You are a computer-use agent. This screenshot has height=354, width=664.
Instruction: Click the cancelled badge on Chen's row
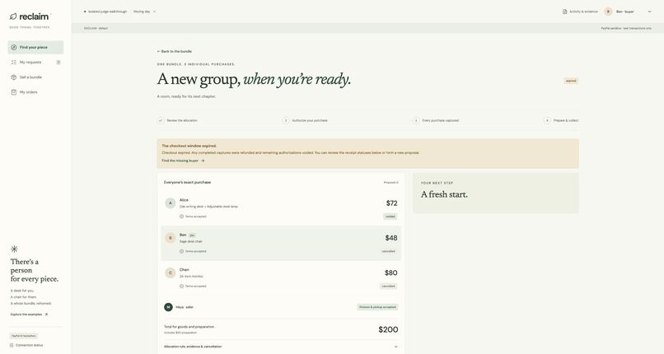[388, 286]
